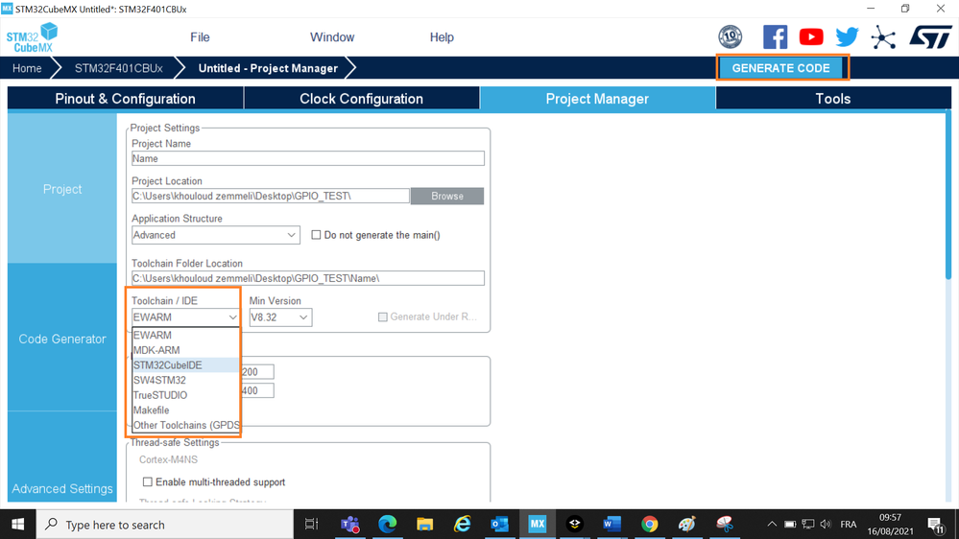Select Other Toolchains (GPDSC) option
The height and width of the screenshot is (539, 959).
coord(185,425)
